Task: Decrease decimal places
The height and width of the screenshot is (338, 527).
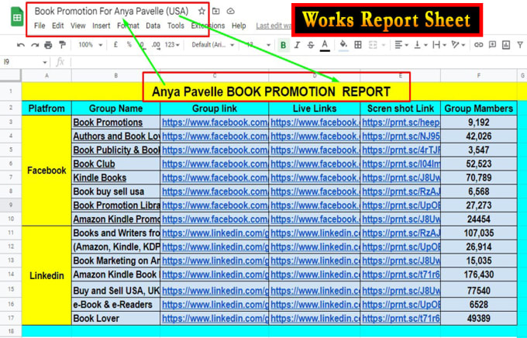Action: [x=142, y=45]
